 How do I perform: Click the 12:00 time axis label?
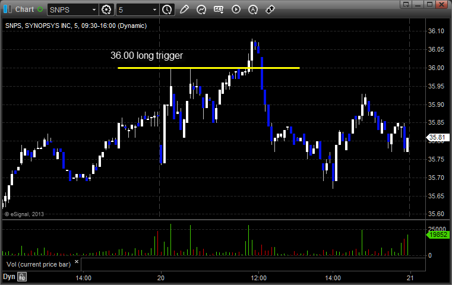coord(258,278)
